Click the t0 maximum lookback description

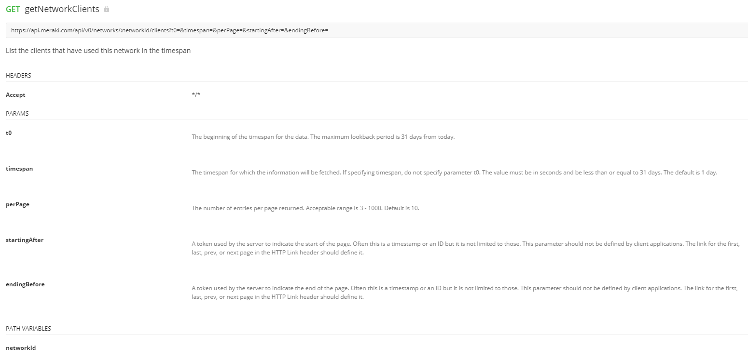[323, 137]
